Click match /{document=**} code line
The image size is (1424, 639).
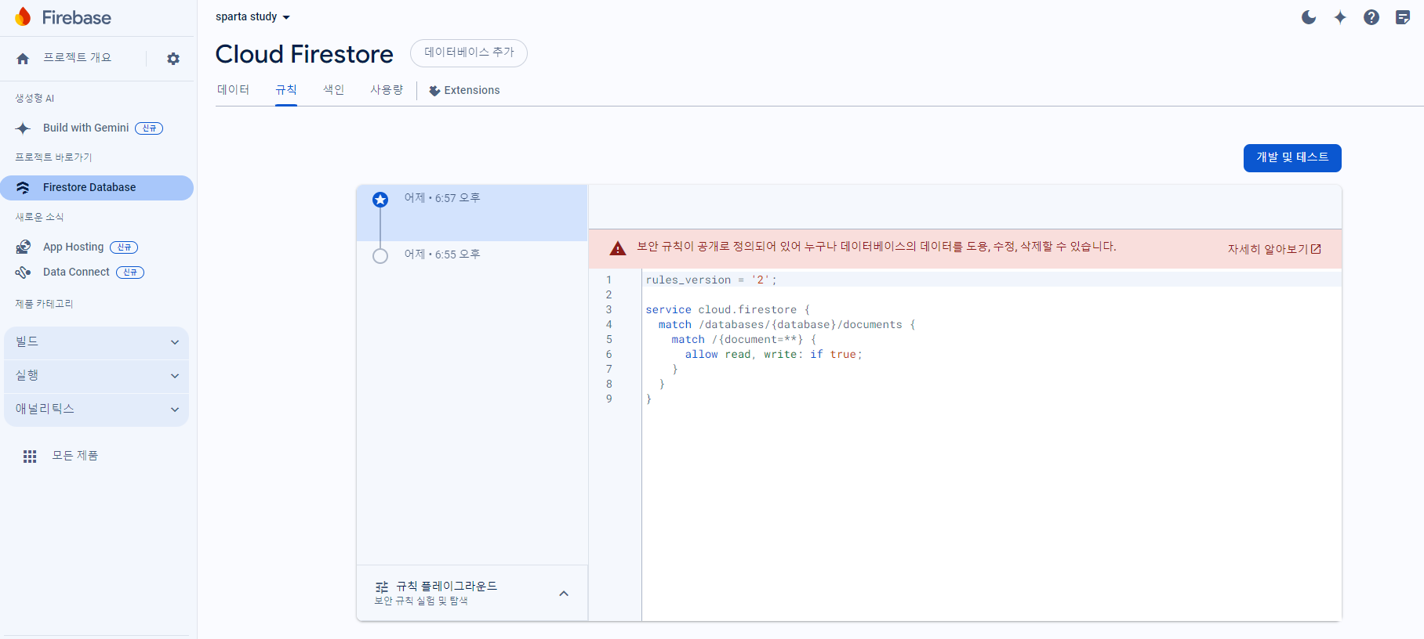743,340
